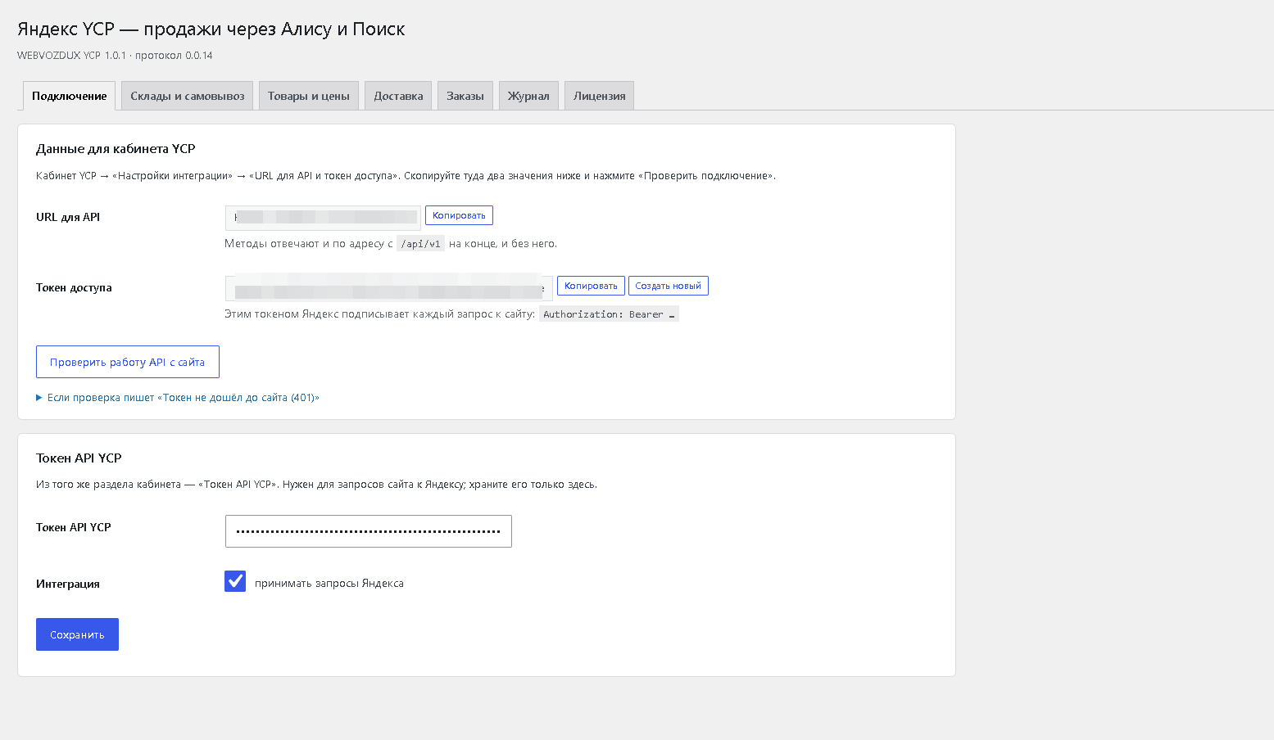Go to the Доставка tab
Viewport: 1274px width, 740px height.
point(398,96)
